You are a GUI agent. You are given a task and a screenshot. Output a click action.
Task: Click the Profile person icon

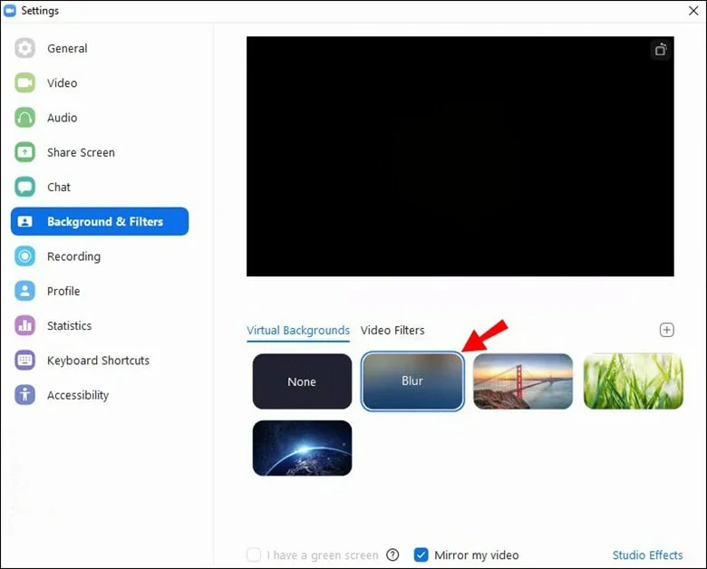pyautogui.click(x=24, y=291)
